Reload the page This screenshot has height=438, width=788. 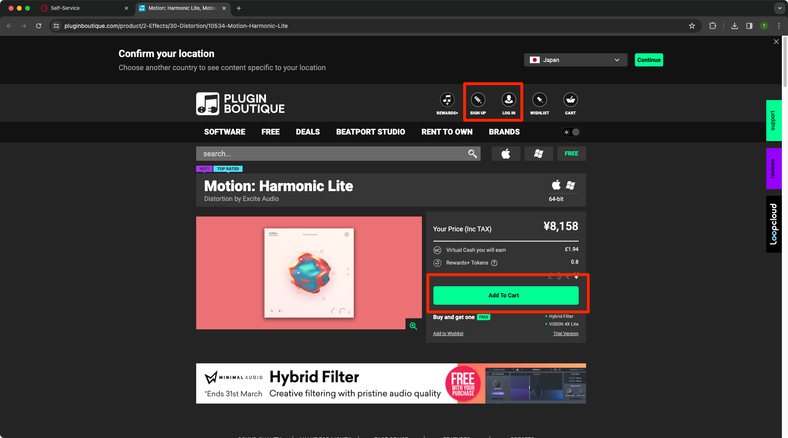(39, 26)
